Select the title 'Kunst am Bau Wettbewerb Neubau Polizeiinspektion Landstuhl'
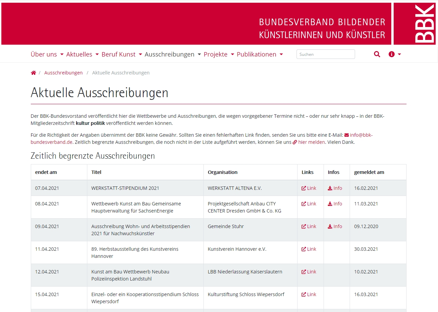The image size is (438, 312). coord(130,275)
